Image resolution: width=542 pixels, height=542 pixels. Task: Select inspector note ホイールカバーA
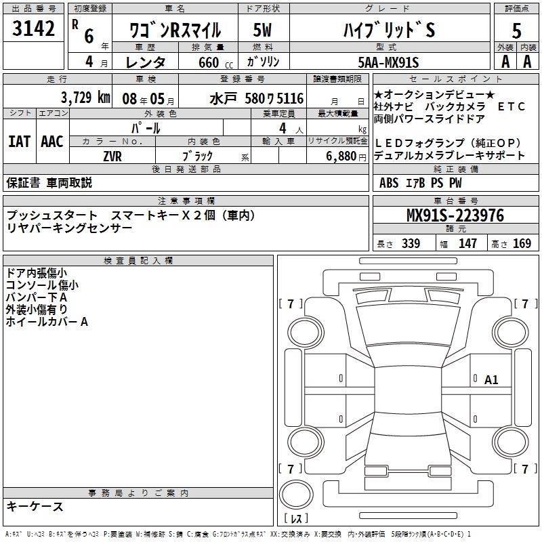[x=47, y=322]
